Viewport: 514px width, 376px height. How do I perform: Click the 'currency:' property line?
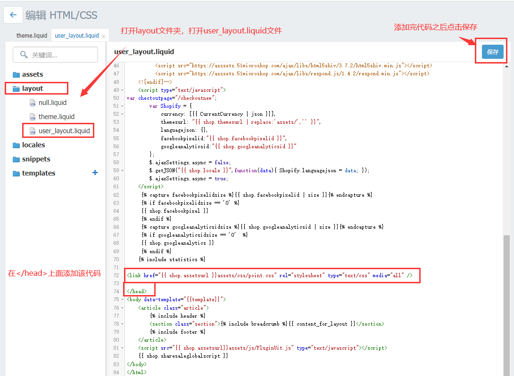coord(218,114)
